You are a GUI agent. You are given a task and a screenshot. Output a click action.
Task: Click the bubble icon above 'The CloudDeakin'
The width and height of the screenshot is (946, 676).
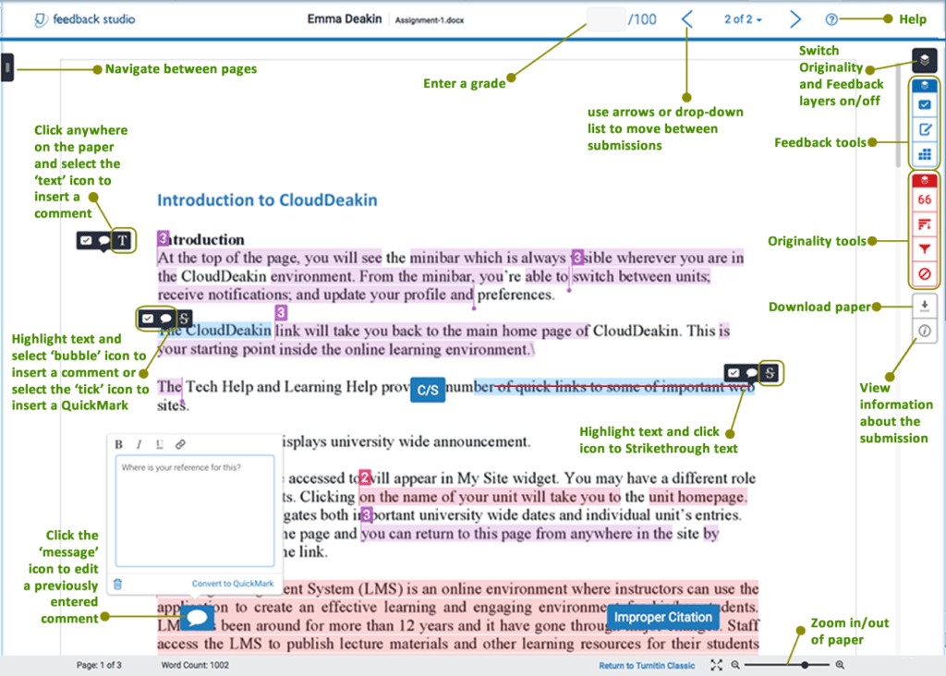click(166, 319)
